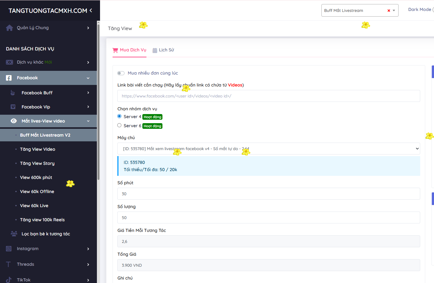Viewport: 434px width, 283px height.
Task: Click the home icon beside Quản Lý Chung
Action: [9, 28]
